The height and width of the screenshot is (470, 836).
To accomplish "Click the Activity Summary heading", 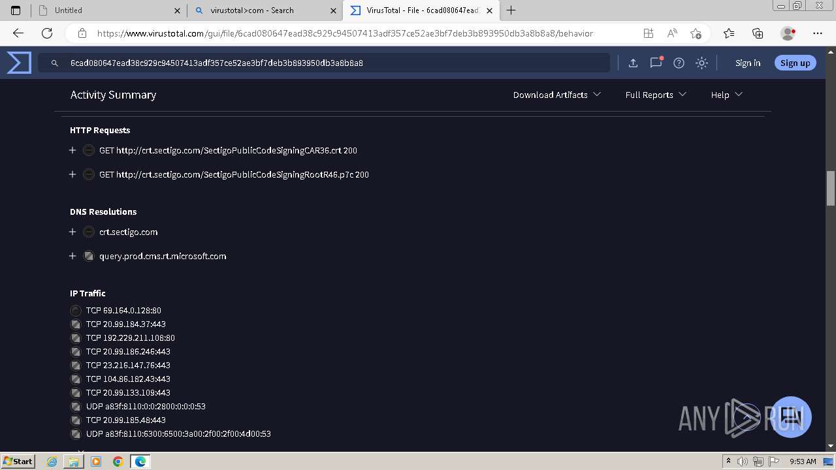I will coord(113,95).
